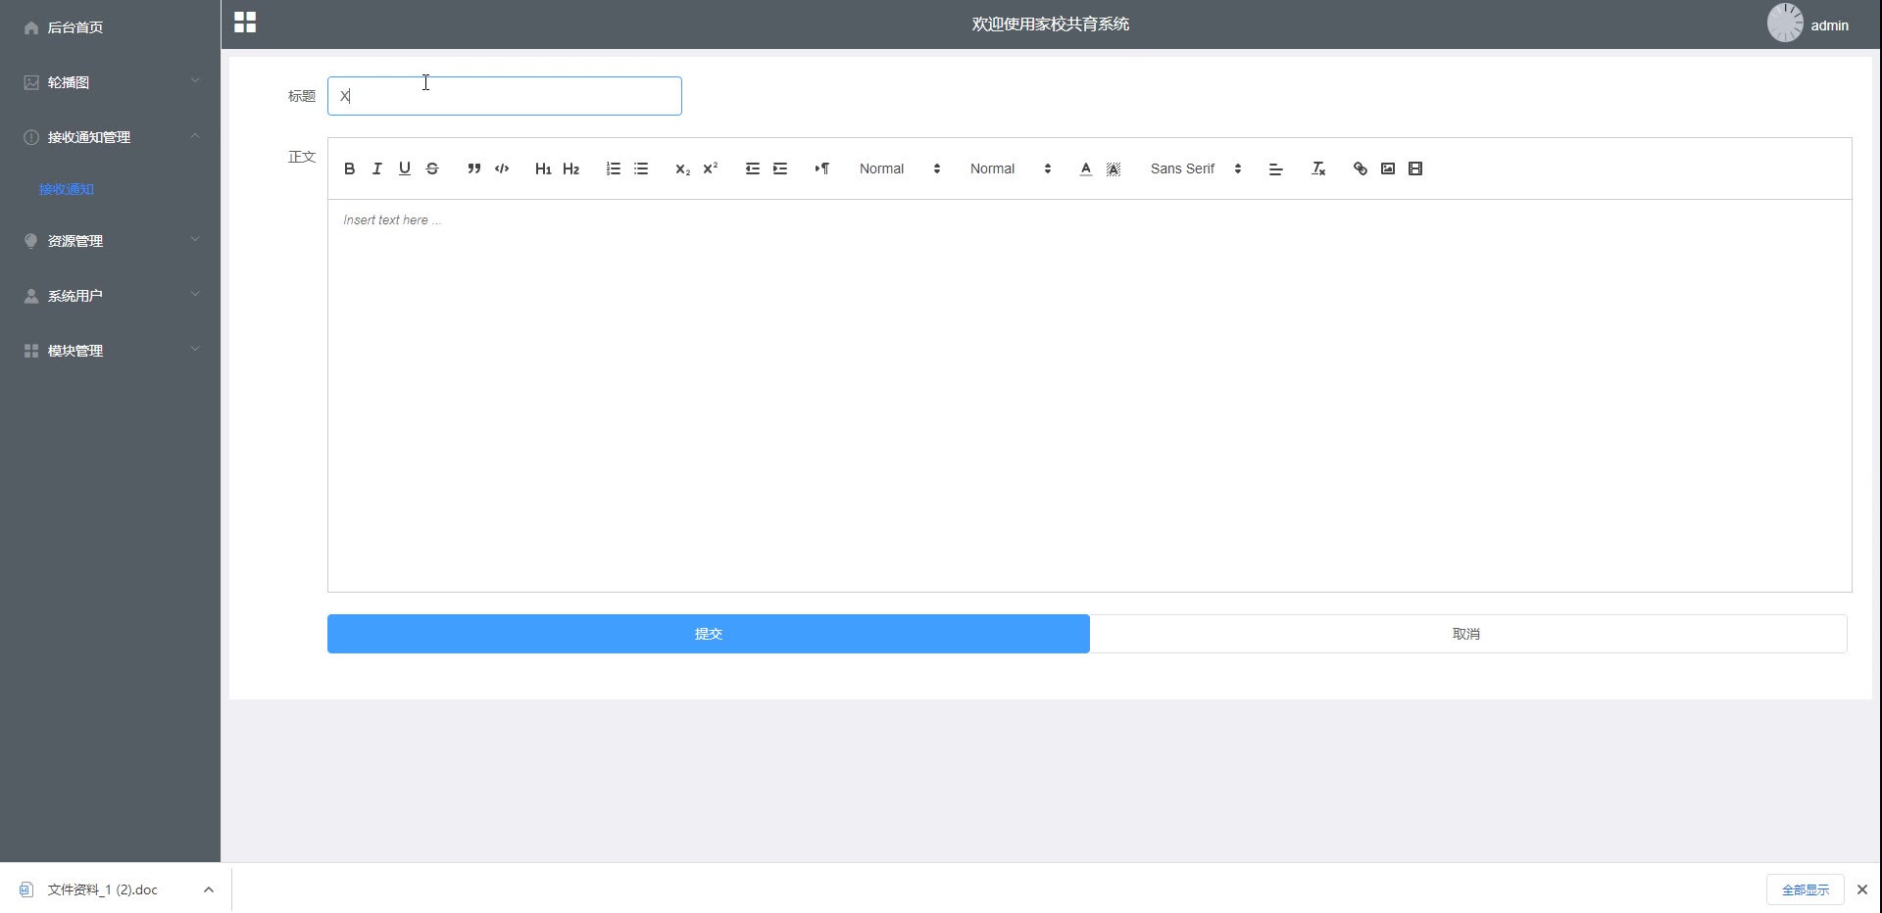Expand the 模块管理 sidebar menu

click(x=110, y=351)
